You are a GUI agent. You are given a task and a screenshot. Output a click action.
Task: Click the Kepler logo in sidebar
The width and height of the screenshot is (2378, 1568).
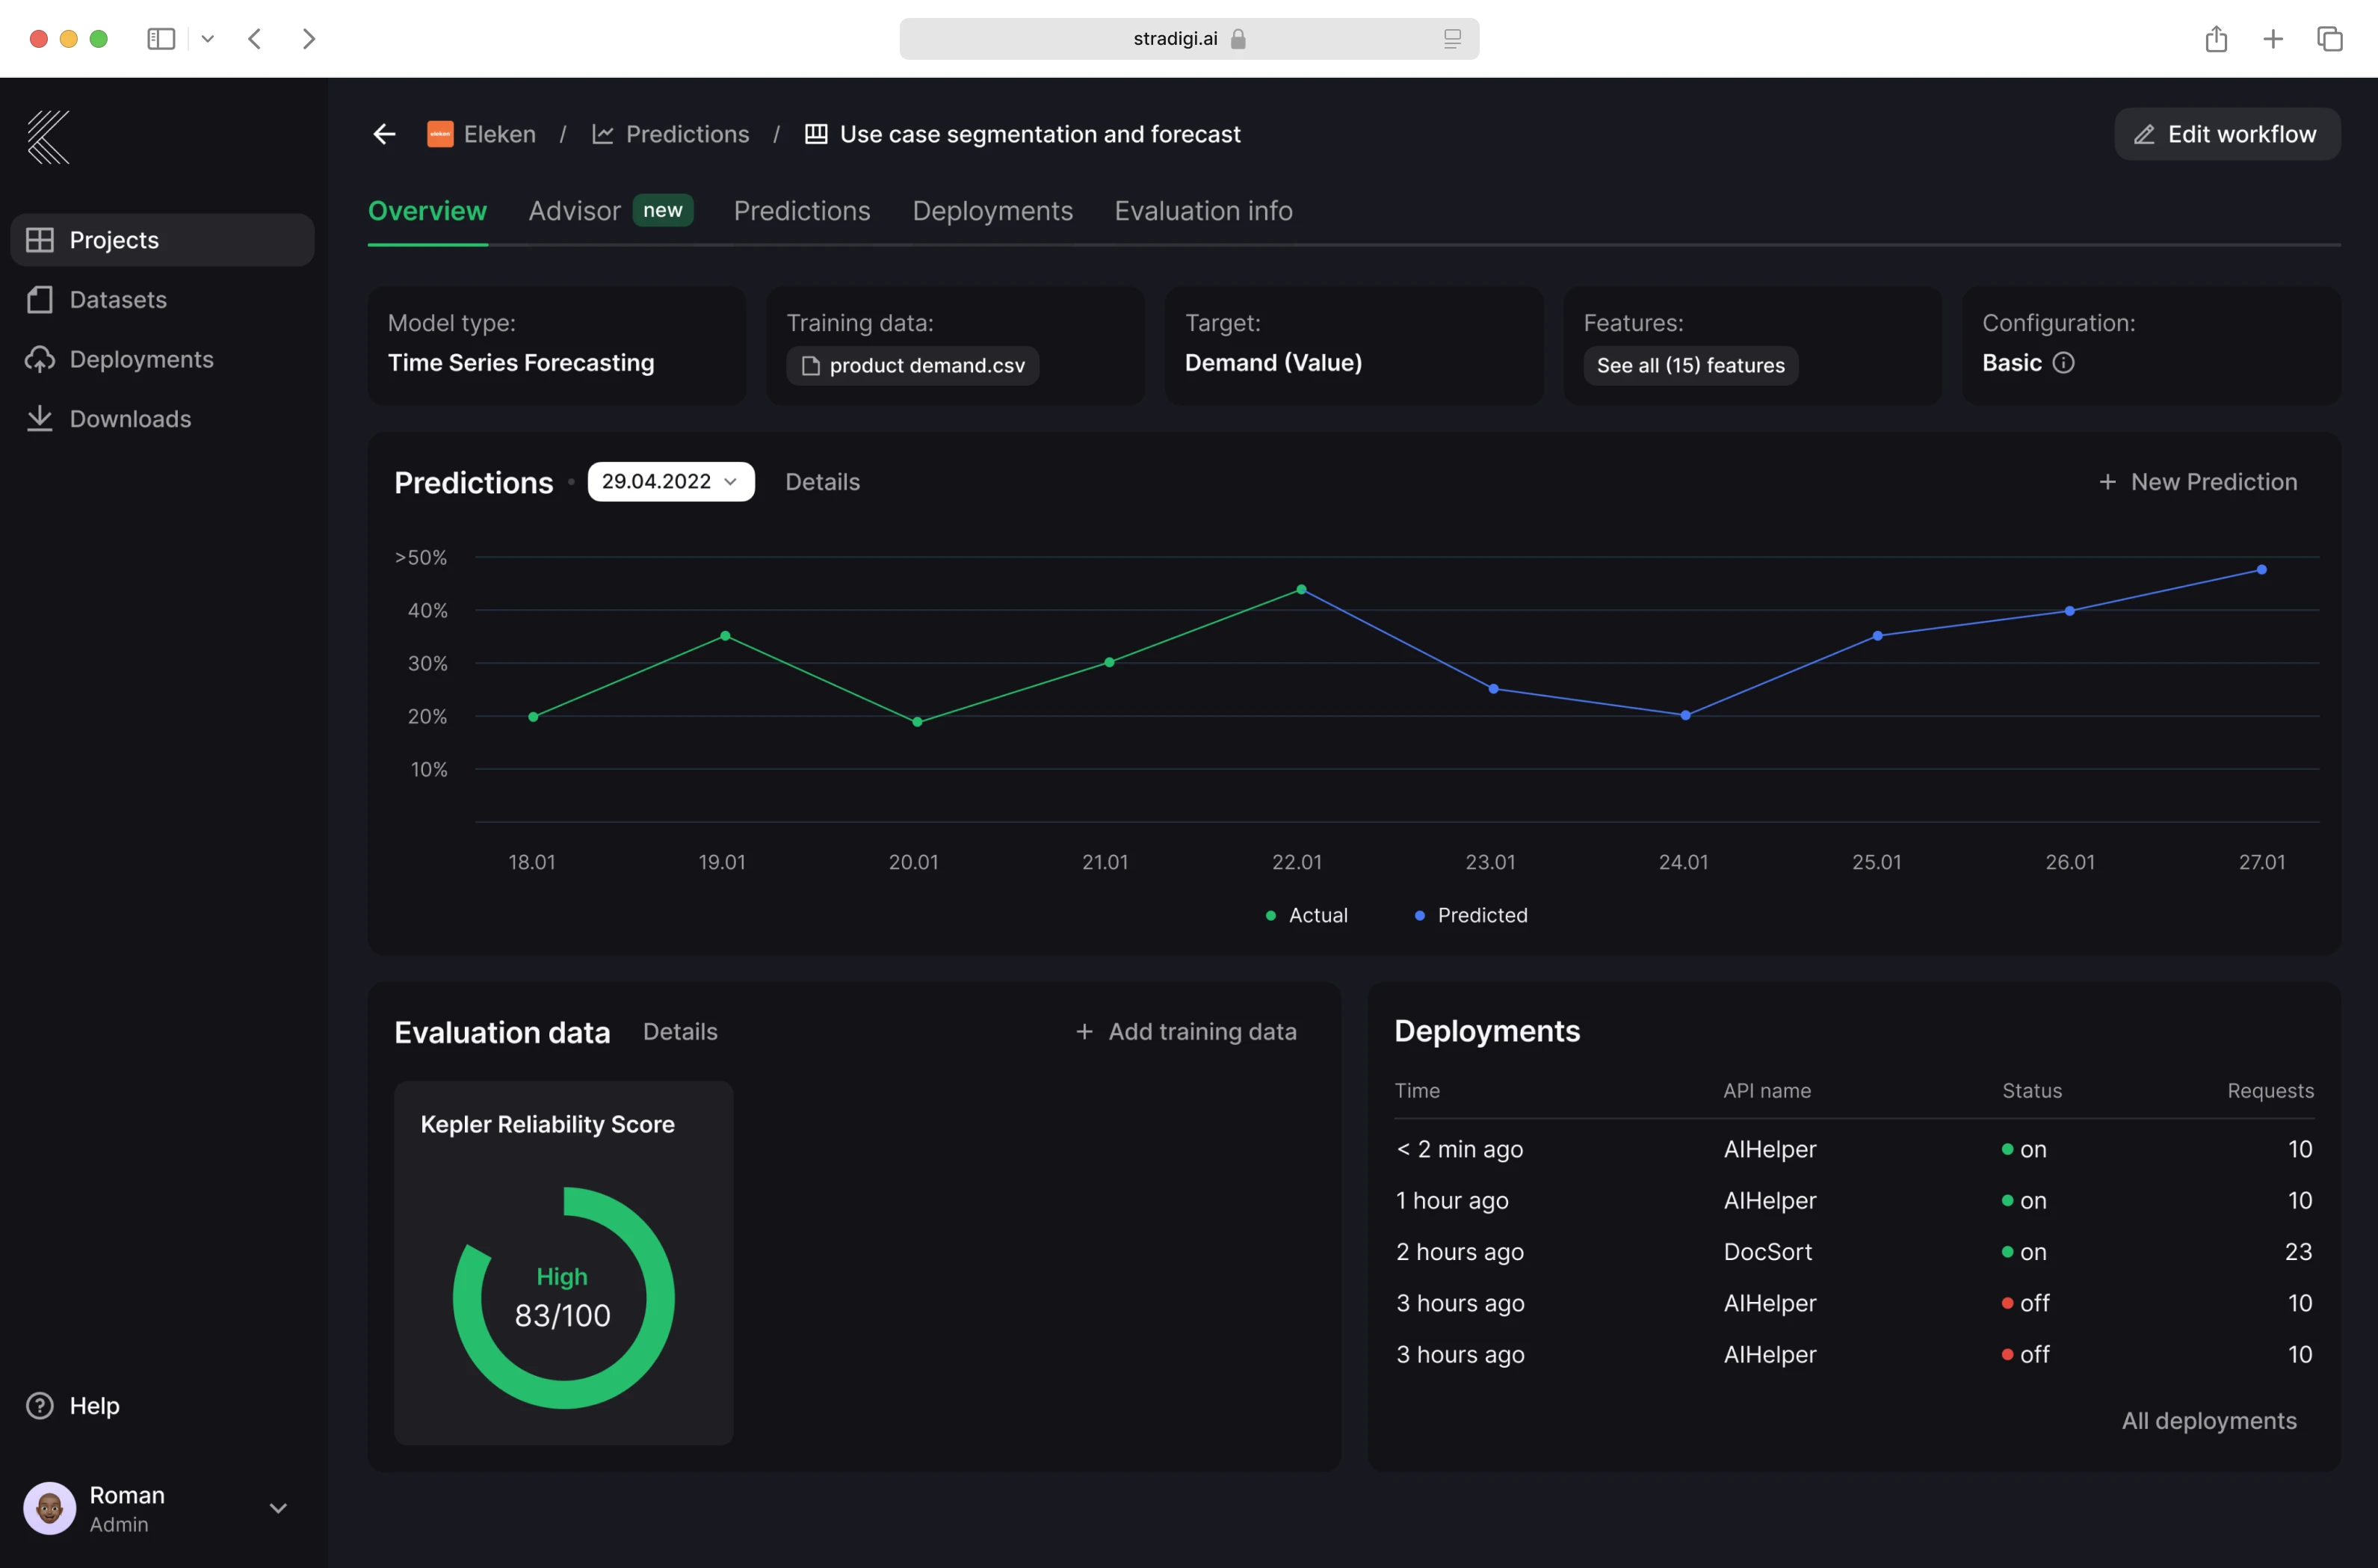48,137
